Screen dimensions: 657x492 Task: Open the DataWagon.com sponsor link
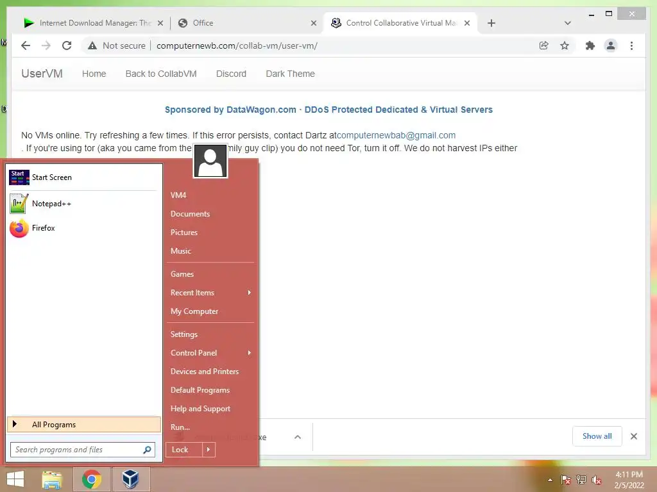(328, 110)
